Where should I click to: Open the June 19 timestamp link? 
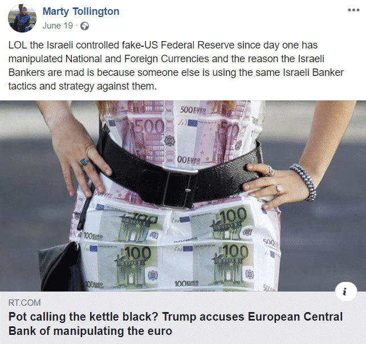coord(58,26)
